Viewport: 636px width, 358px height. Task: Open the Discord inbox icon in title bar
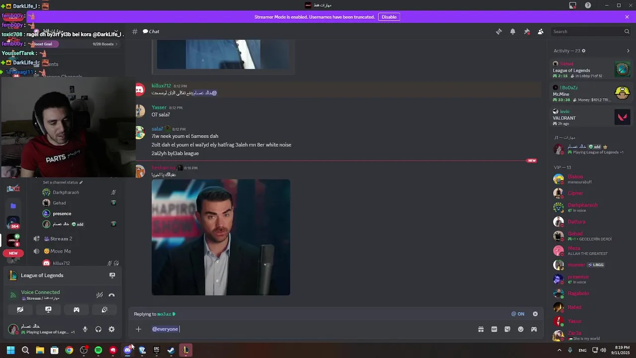coord(573,5)
